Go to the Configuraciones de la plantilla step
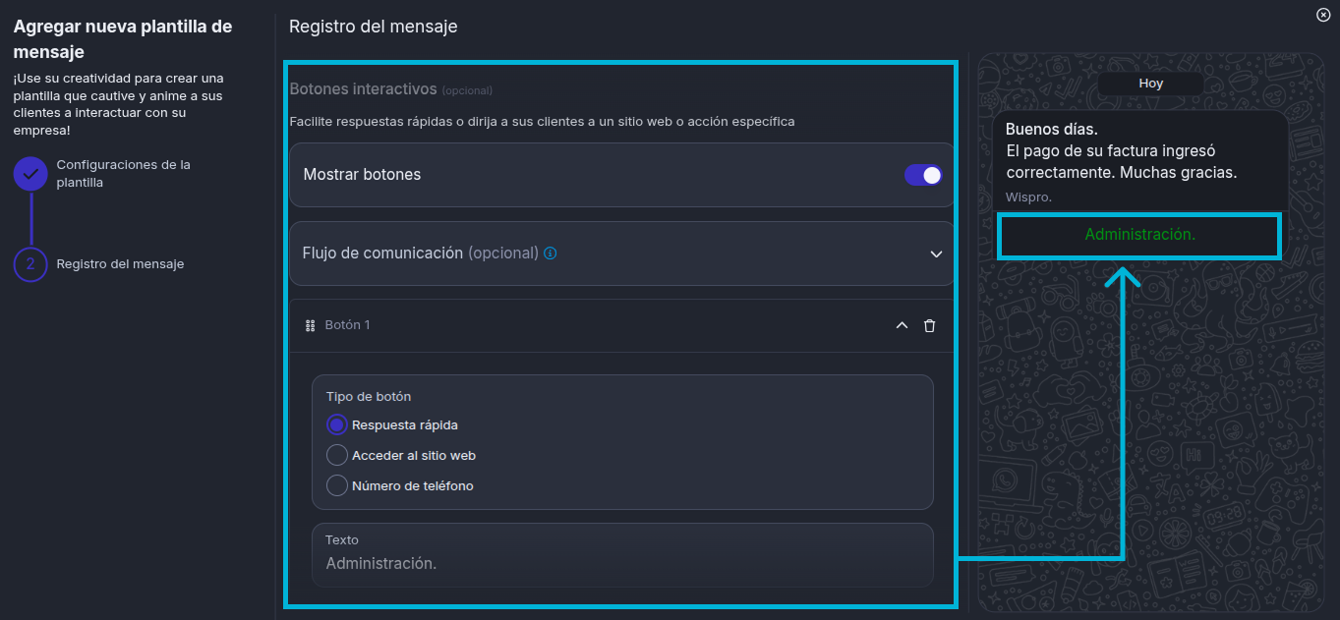The height and width of the screenshot is (620, 1340). pos(123,173)
